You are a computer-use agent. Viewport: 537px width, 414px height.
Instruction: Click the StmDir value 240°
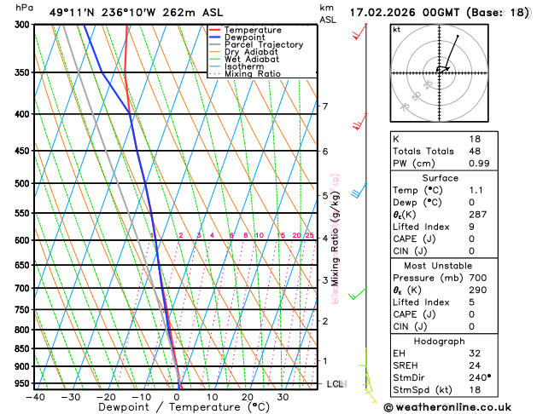coord(480,377)
